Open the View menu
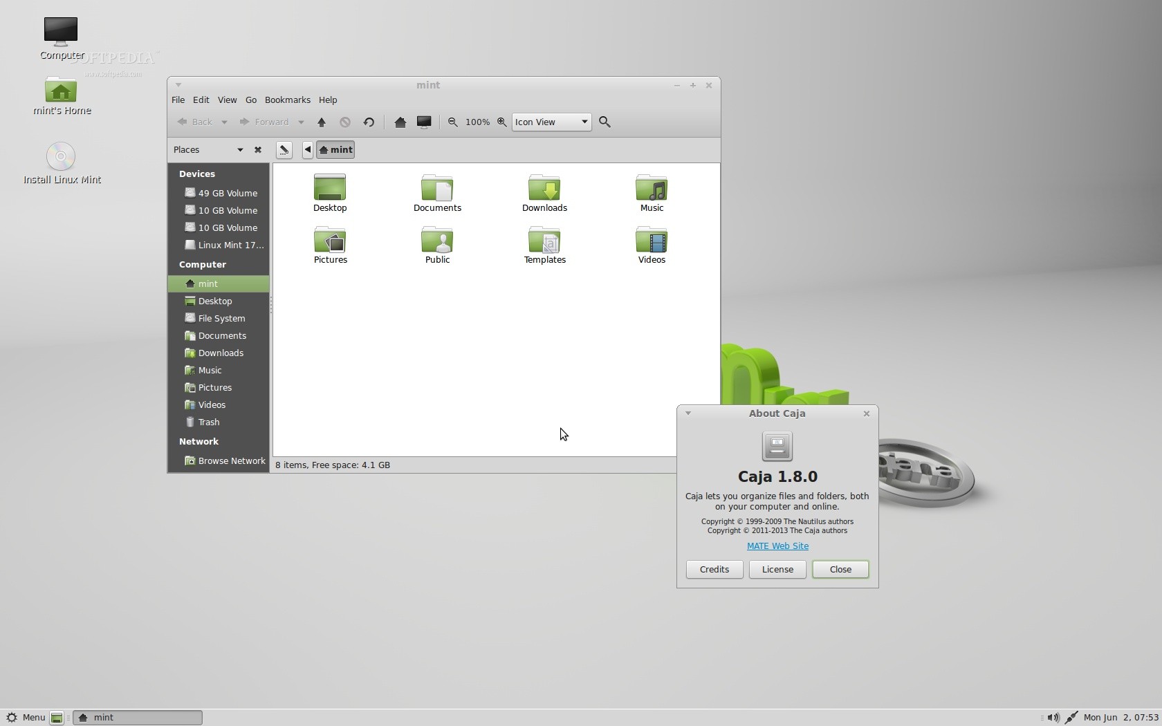This screenshot has width=1162, height=726. 227,100
